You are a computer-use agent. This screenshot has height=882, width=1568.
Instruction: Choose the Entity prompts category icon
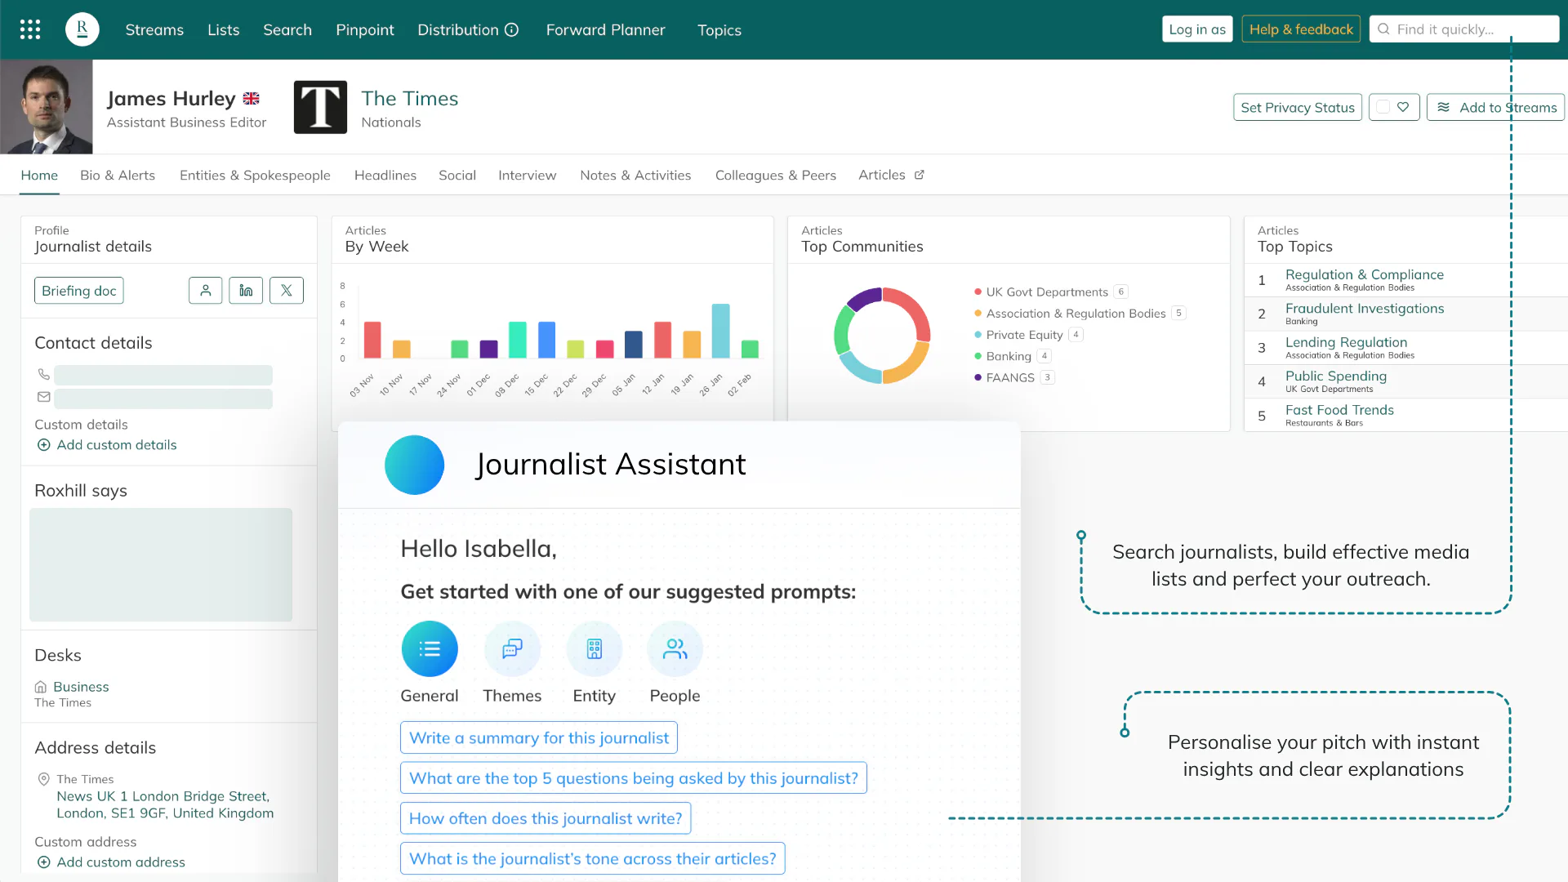click(x=595, y=649)
